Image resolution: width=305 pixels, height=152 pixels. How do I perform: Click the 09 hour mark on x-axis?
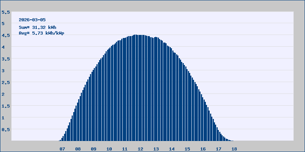tap(94, 149)
